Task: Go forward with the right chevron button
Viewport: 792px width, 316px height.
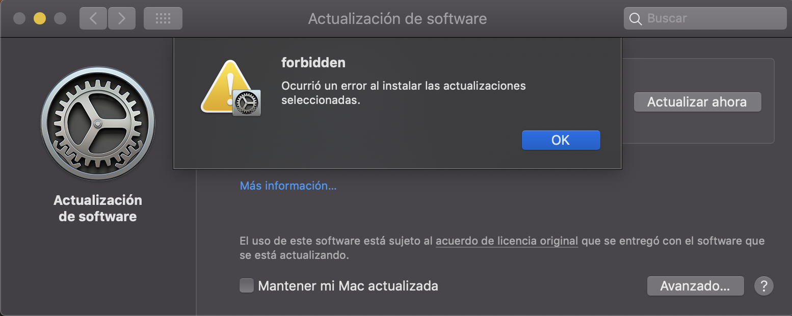Action: click(x=121, y=19)
